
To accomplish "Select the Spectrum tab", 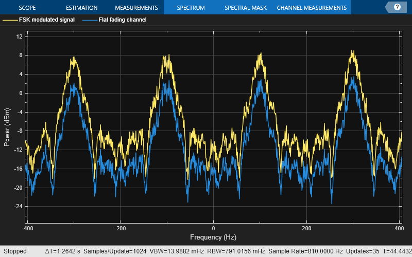I will 191,8.
